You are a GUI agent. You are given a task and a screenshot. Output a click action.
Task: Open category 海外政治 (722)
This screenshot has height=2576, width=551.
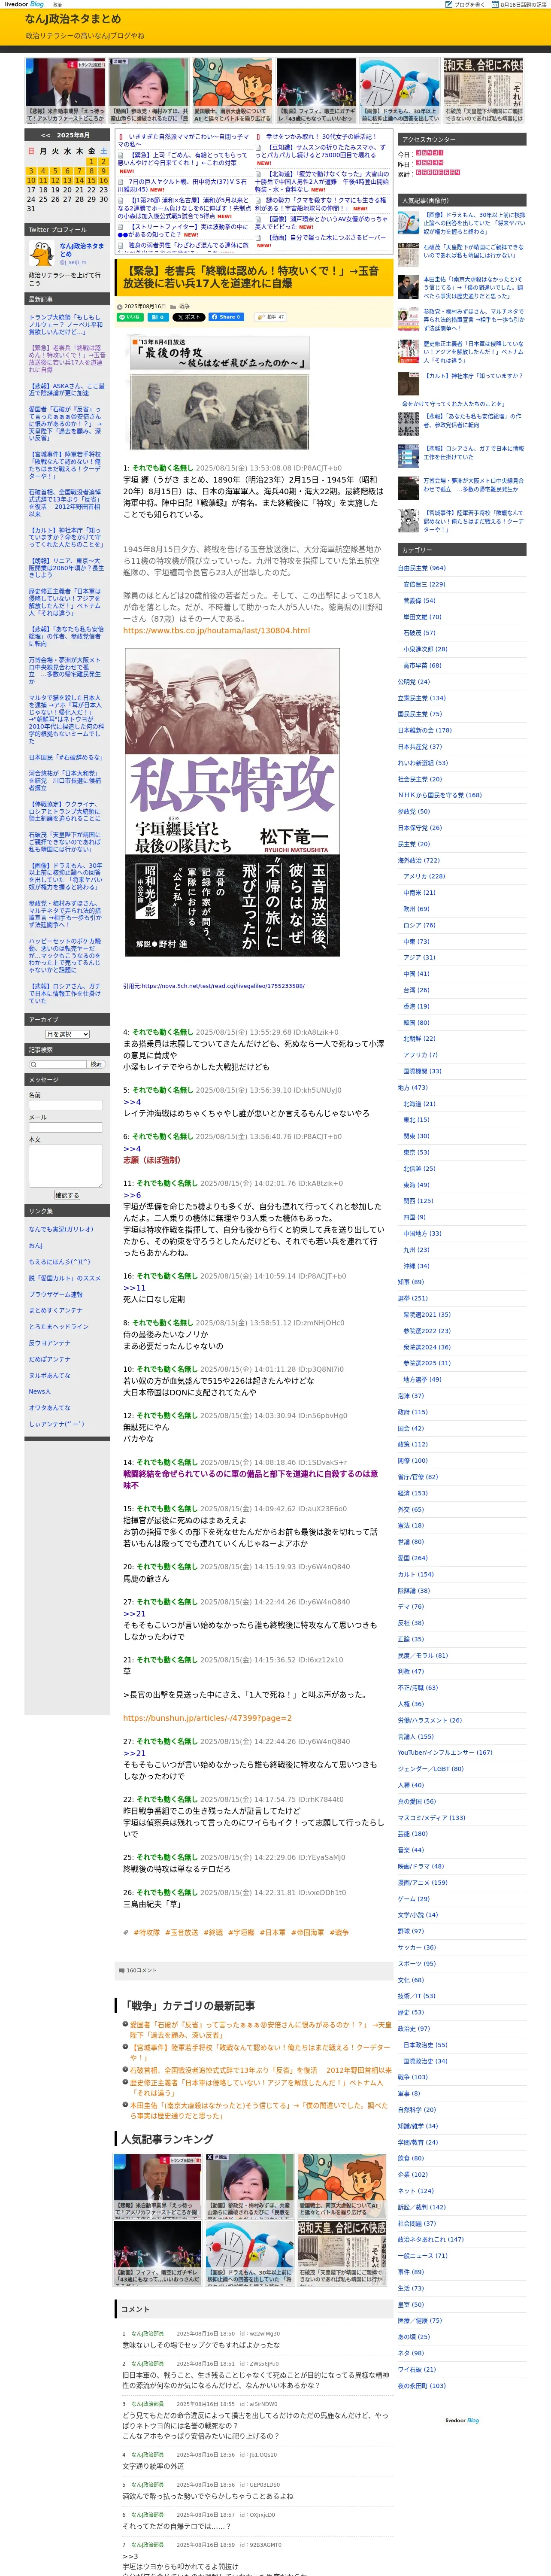click(x=419, y=860)
